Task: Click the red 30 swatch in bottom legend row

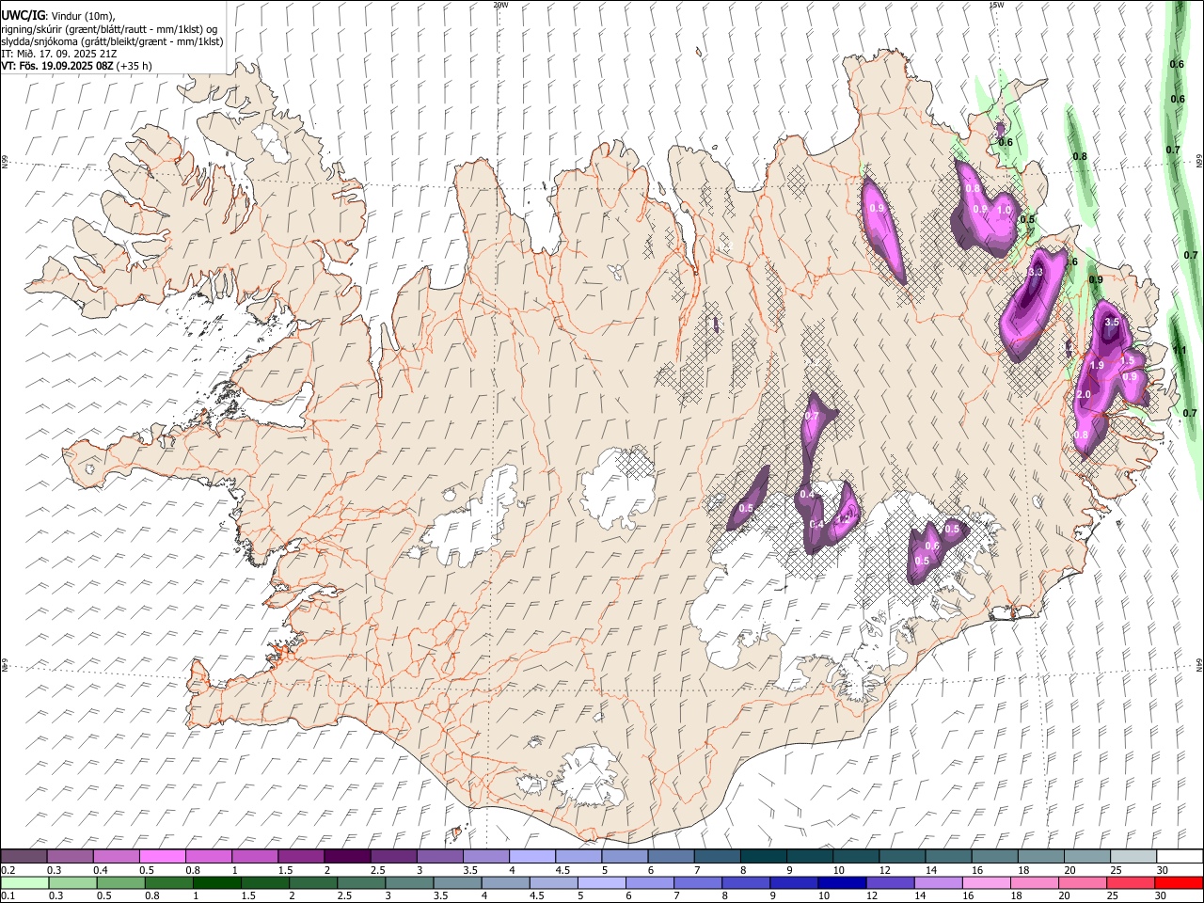Action: (x=1179, y=882)
